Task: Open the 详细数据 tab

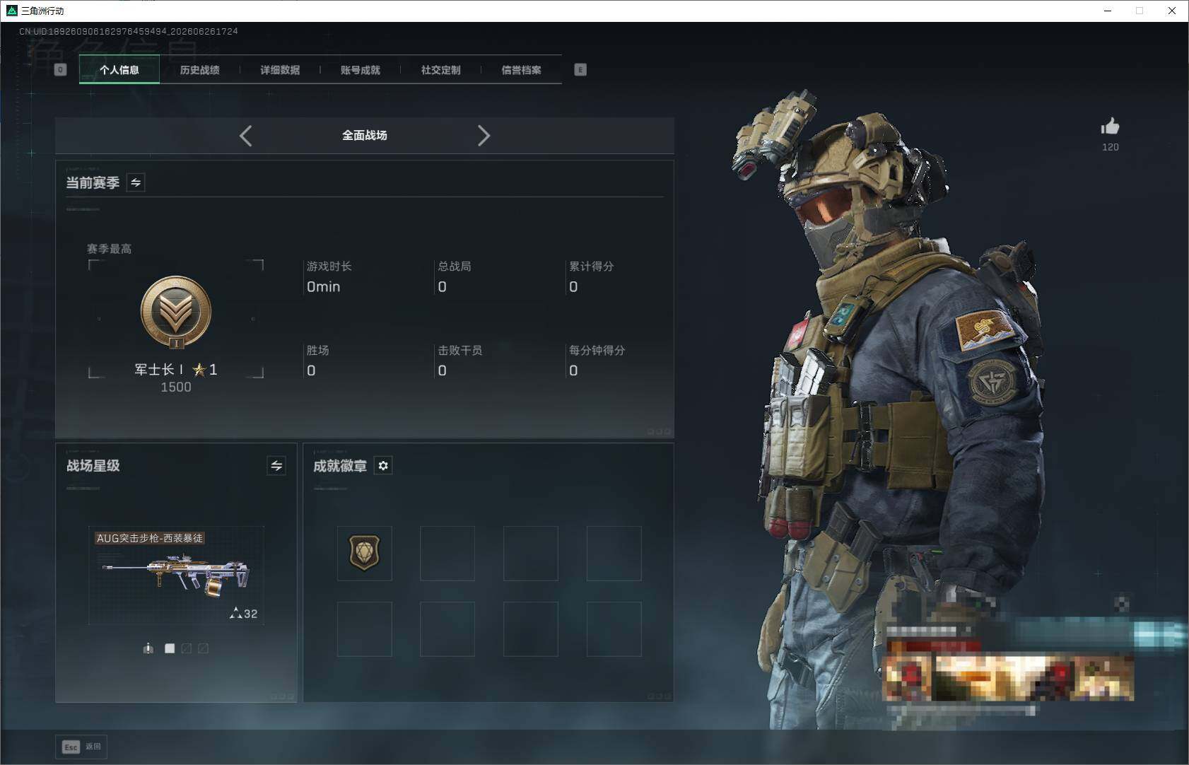Action: click(x=280, y=69)
